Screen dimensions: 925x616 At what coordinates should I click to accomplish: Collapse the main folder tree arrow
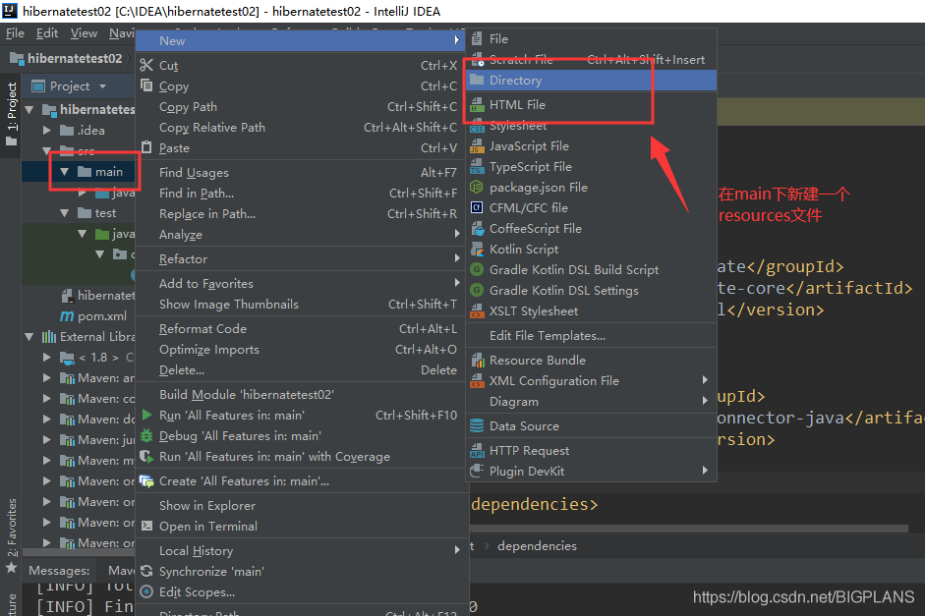(64, 172)
